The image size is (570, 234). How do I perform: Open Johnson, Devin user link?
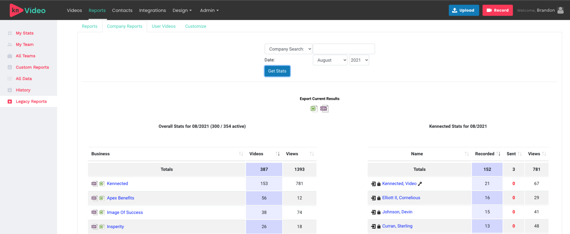click(397, 212)
